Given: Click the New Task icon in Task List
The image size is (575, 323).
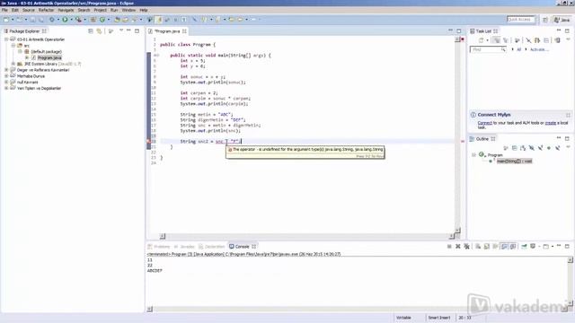Looking at the screenshot, I should (482, 40).
